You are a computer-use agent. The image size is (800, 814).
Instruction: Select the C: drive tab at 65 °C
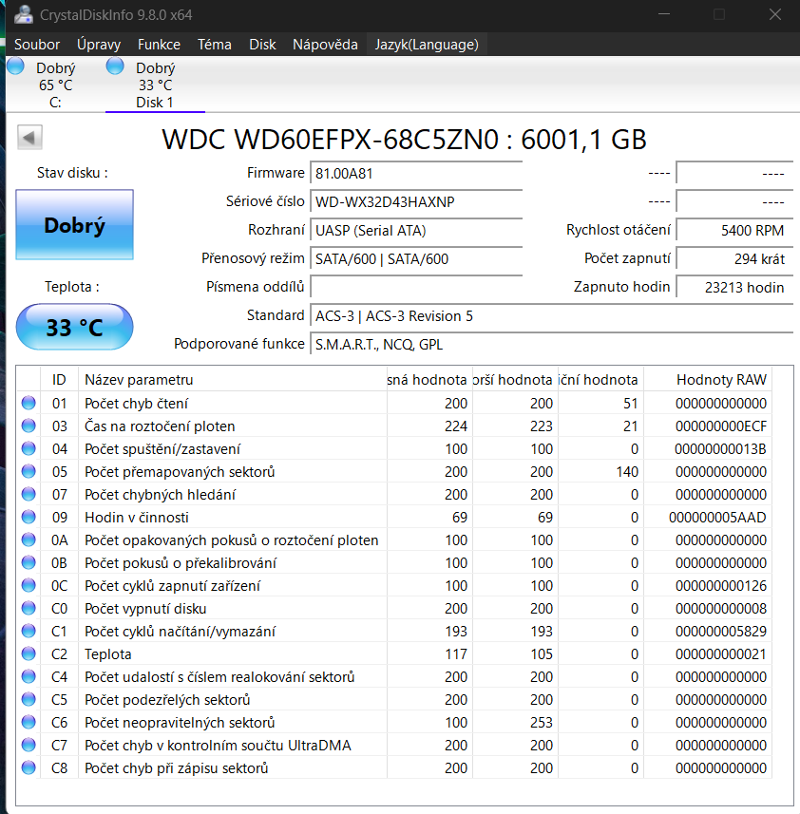pyautogui.click(x=55, y=85)
